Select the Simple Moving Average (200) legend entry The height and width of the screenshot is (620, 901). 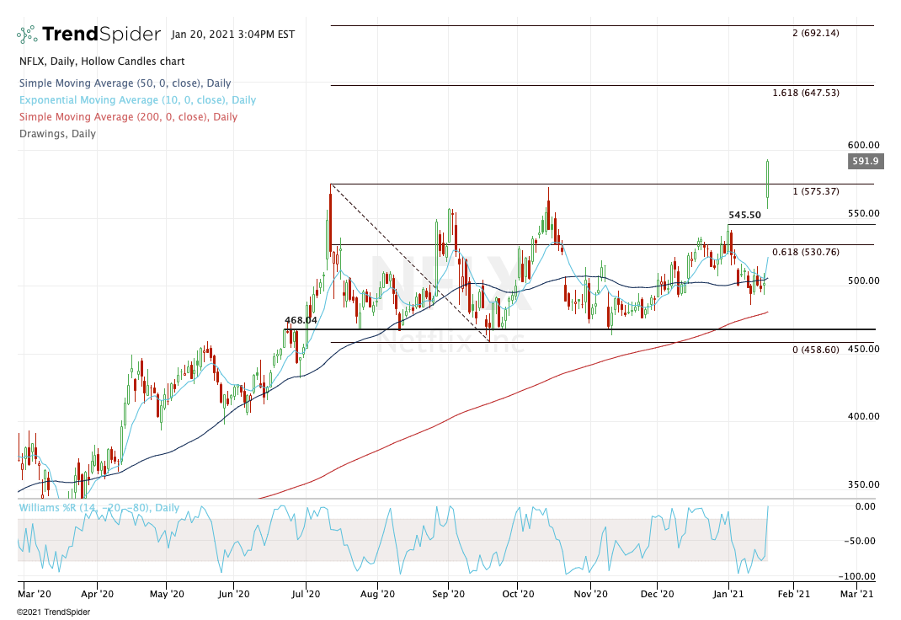tap(128, 116)
